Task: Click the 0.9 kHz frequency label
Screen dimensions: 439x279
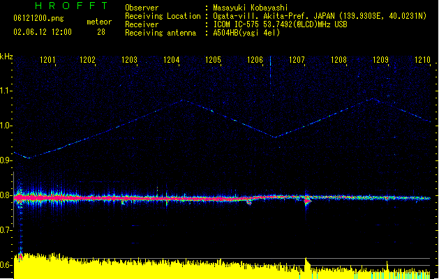Action: click(6, 160)
